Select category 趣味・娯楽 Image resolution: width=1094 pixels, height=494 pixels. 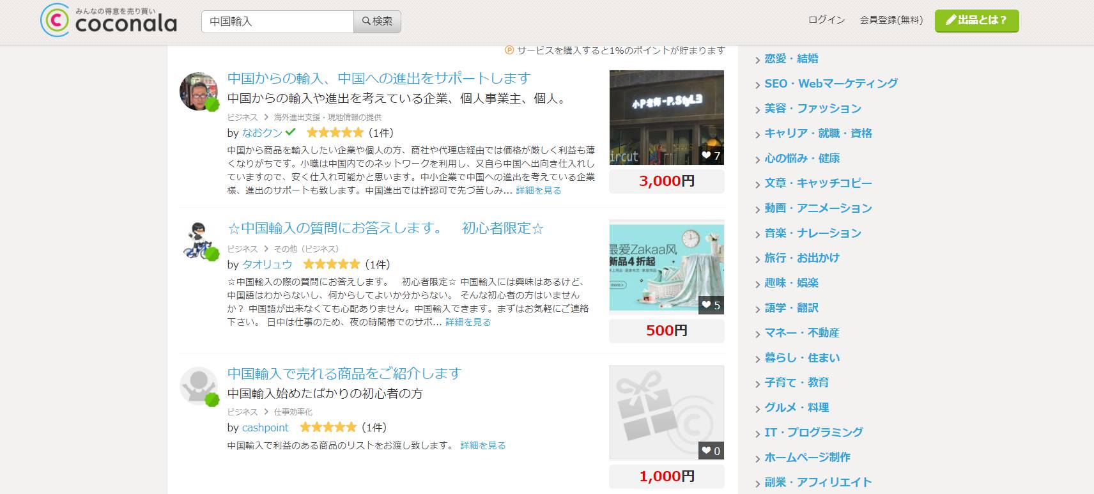click(x=791, y=283)
